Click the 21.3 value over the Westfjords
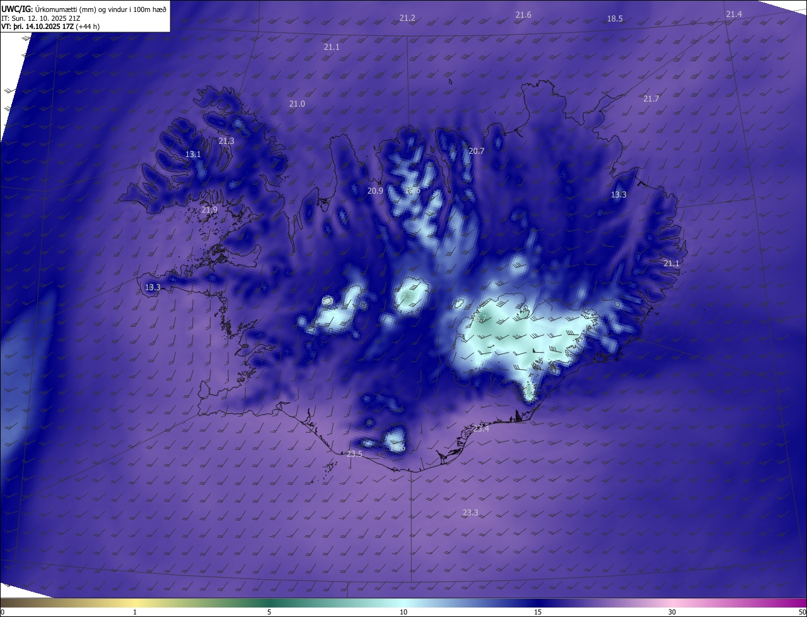This screenshot has width=807, height=617. 226,141
